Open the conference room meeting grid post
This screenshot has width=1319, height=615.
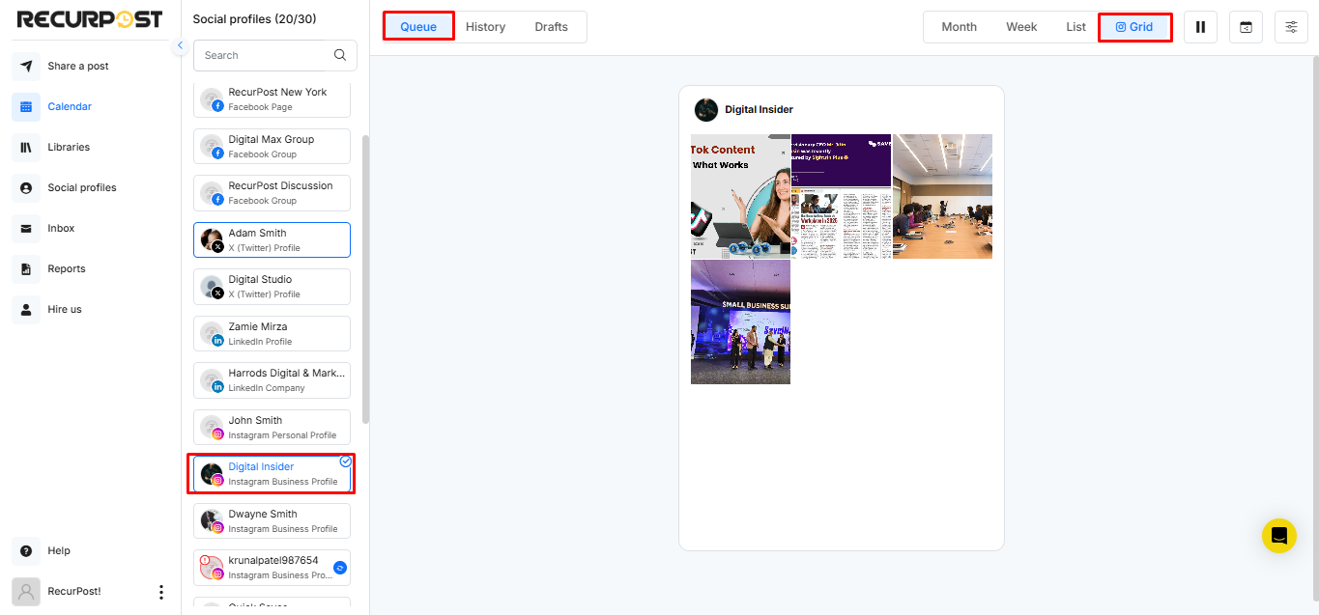[942, 197]
